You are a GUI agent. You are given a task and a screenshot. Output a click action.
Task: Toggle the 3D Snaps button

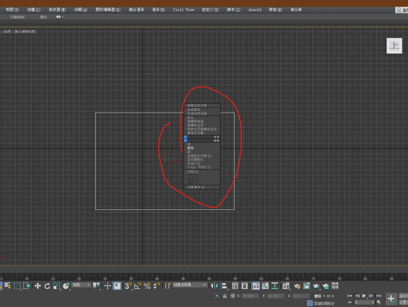128,286
